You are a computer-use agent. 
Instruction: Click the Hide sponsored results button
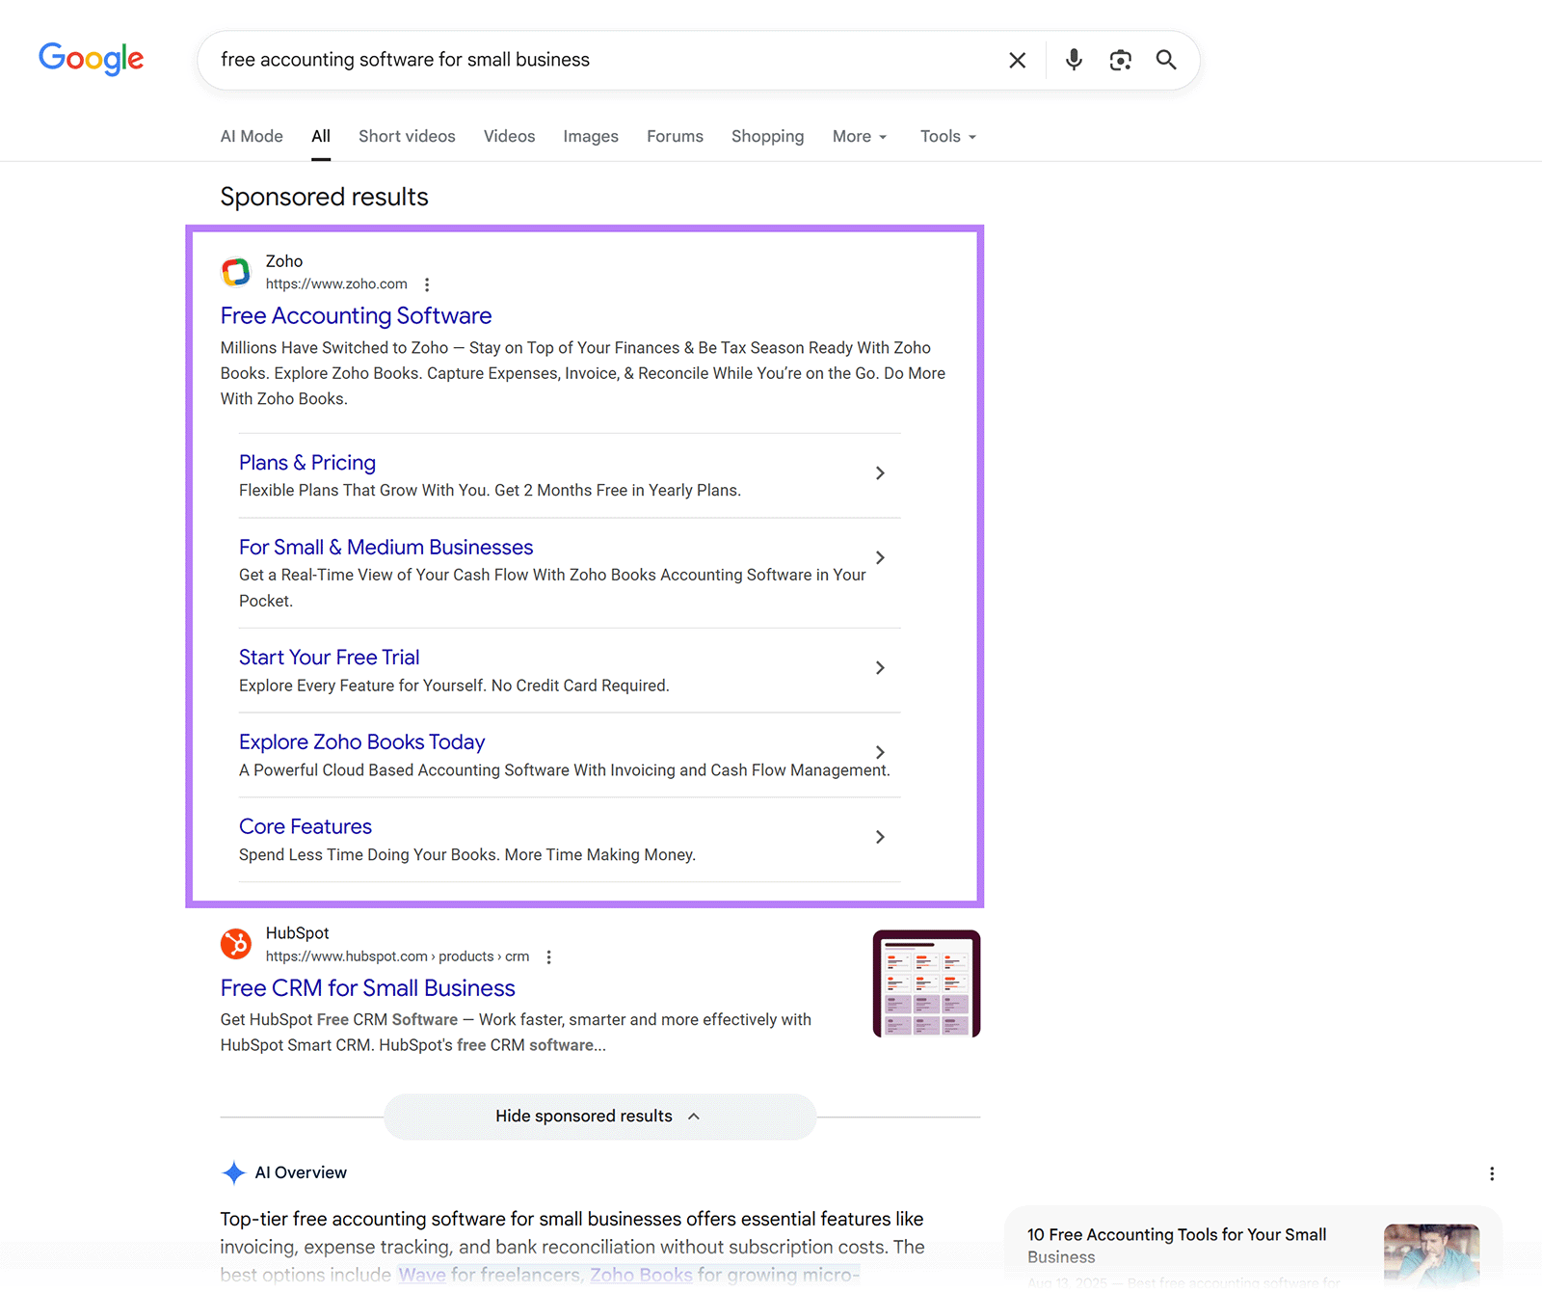click(599, 1117)
